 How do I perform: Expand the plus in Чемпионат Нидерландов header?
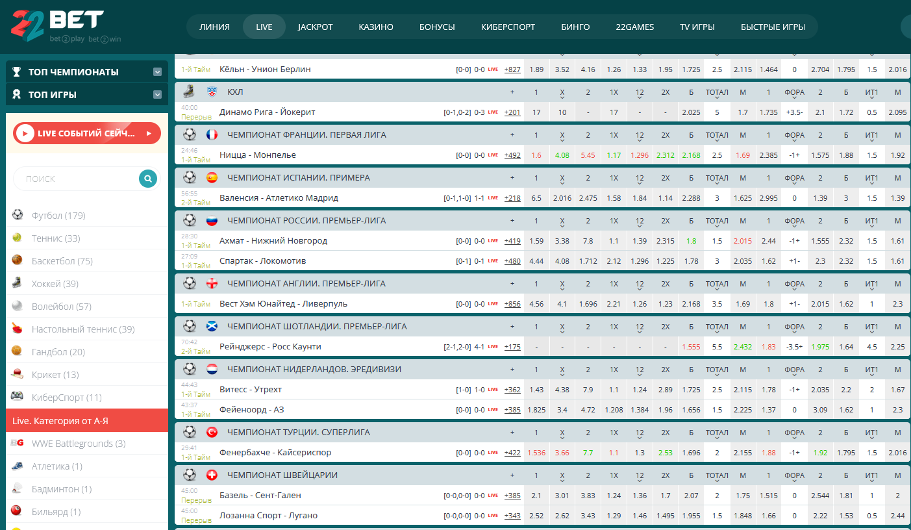point(512,370)
